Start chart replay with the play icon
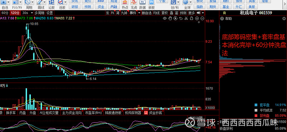The image size is (287, 132). tap(175, 18)
